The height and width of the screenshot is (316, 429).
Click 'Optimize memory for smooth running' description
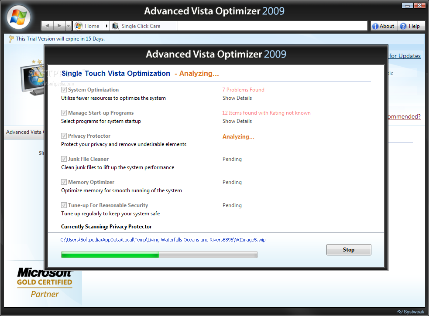click(121, 190)
